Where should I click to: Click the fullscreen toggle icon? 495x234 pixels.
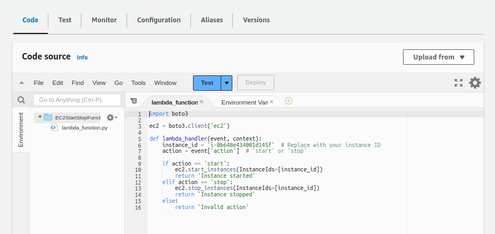tap(458, 83)
